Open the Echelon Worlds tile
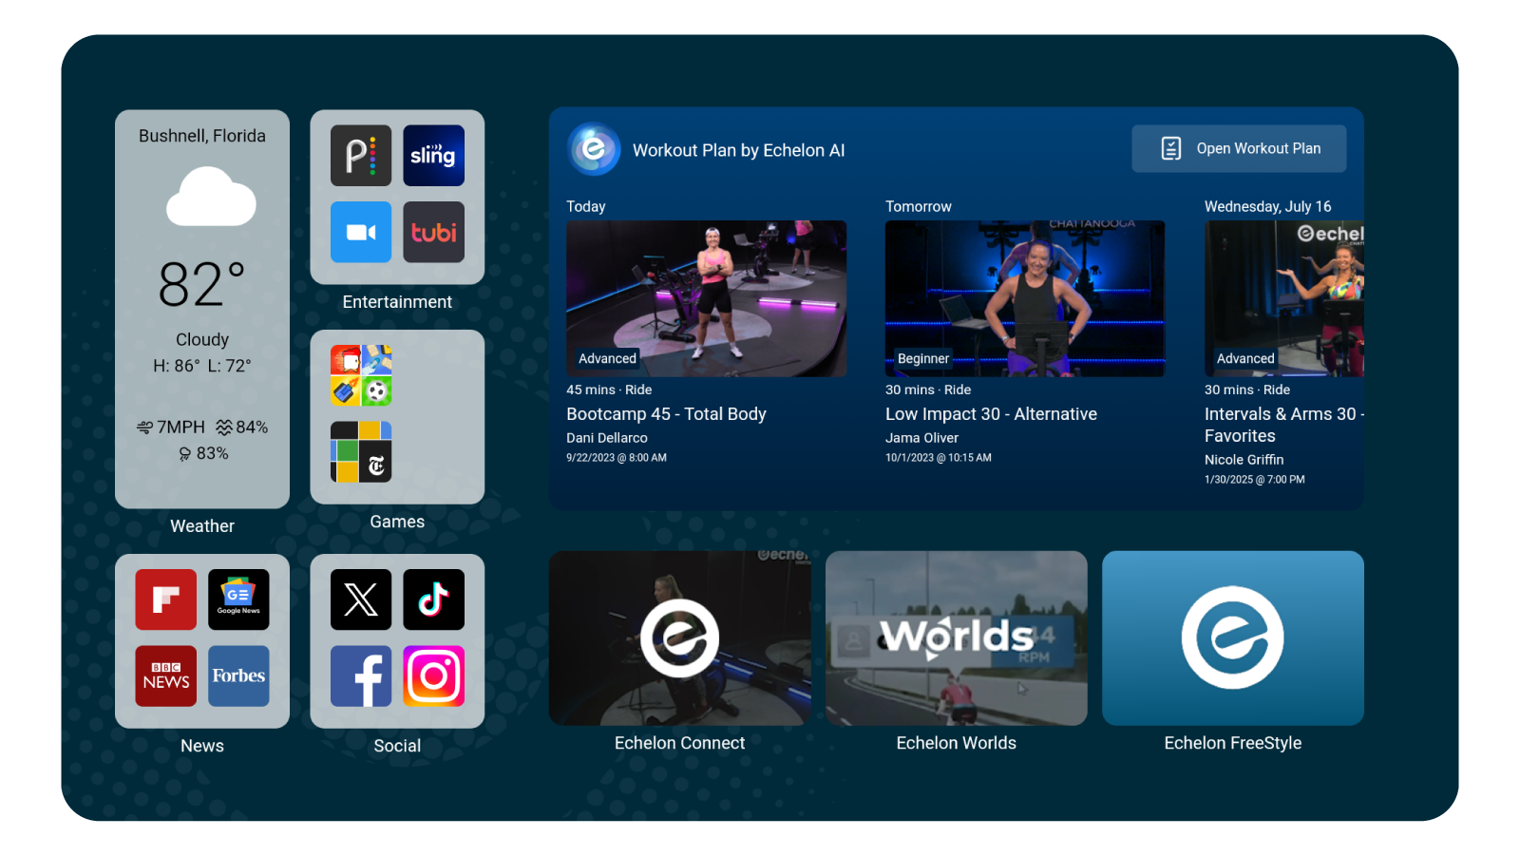Image resolution: width=1520 pixels, height=856 pixels. 957,638
